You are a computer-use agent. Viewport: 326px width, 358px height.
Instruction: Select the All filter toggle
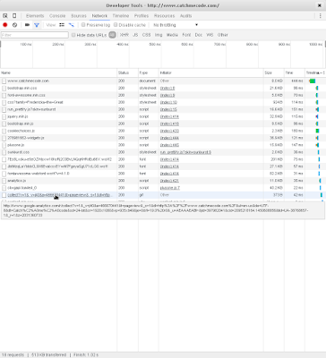[112, 35]
